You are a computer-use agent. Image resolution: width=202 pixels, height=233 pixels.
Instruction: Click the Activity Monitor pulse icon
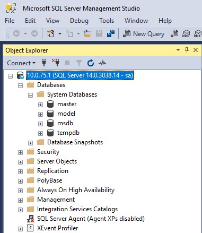pos(102,63)
